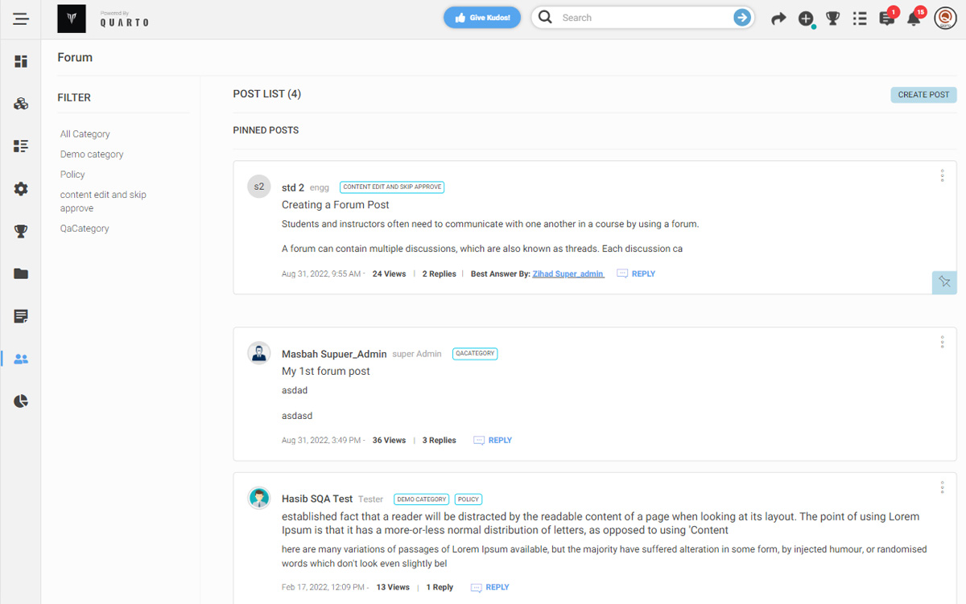This screenshot has width=966, height=604.
Task: Click author name Masbah Supuer_Admin
Action: (334, 354)
